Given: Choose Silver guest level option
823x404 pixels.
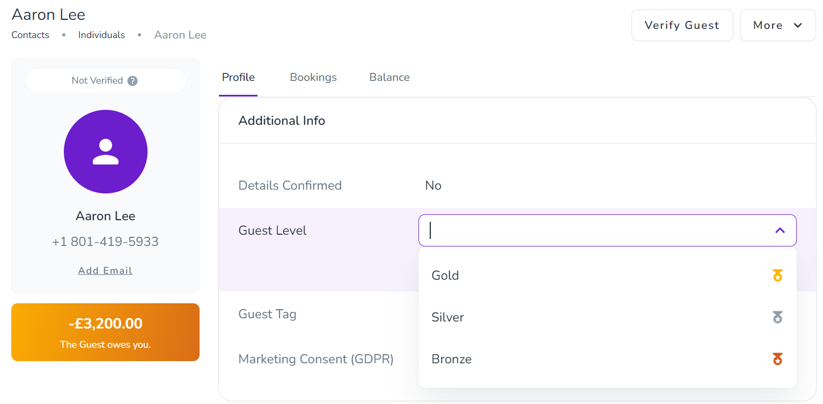Looking at the screenshot, I should coord(447,317).
